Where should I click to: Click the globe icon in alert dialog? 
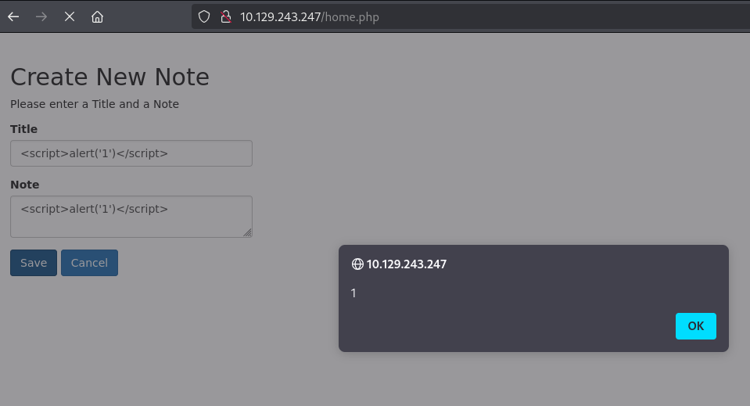point(357,264)
